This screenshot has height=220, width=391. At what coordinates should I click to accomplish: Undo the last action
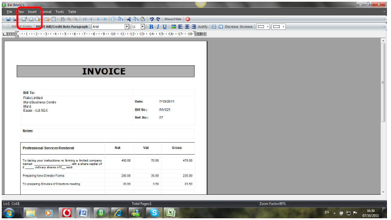pos(152,19)
